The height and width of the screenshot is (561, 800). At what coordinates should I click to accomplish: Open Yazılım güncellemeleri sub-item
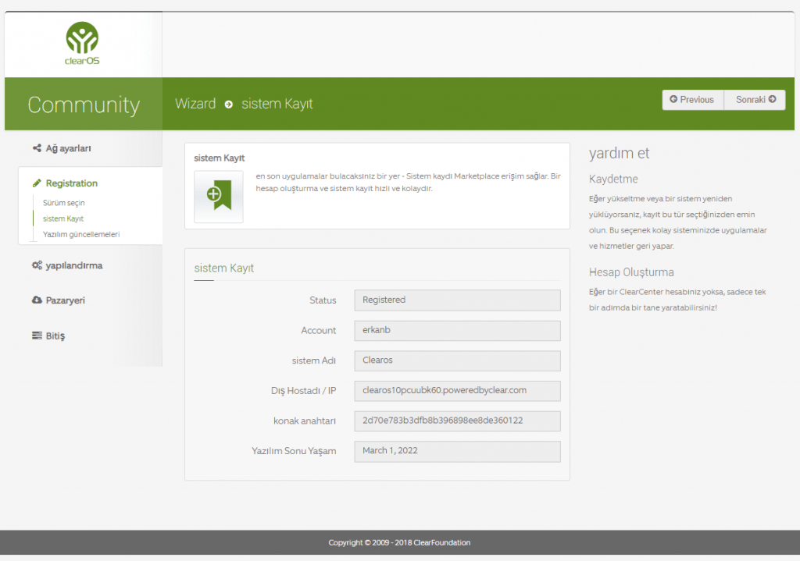coord(81,234)
